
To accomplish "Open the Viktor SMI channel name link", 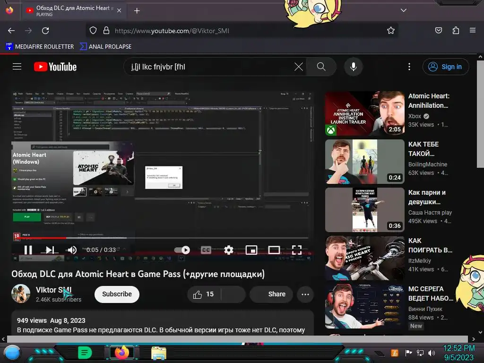I will [54, 290].
